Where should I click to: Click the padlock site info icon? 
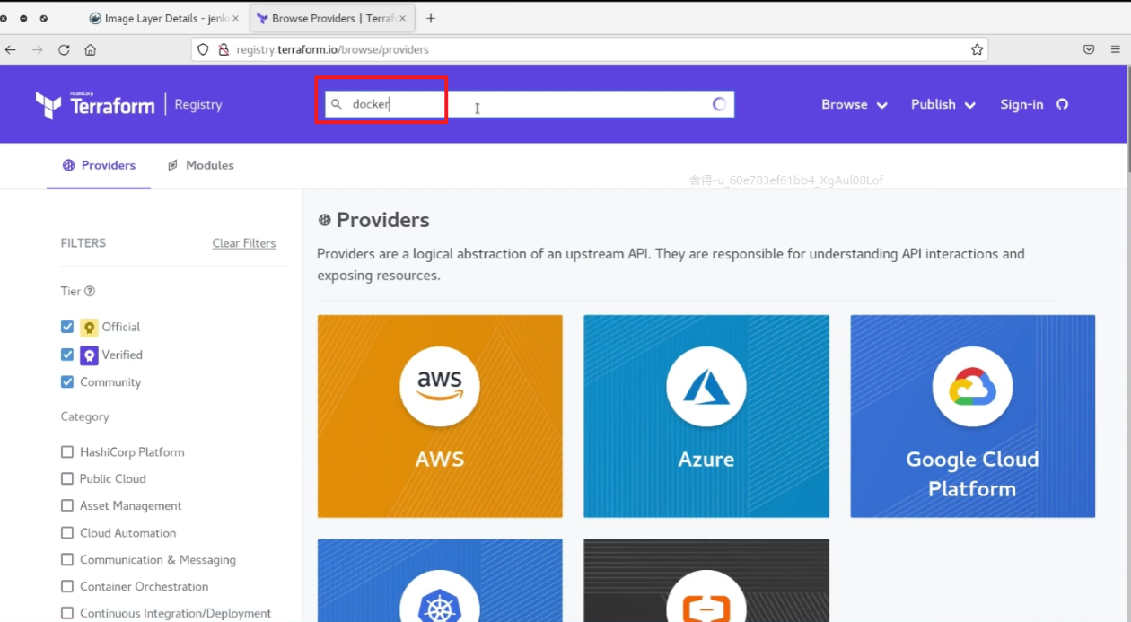coord(224,49)
